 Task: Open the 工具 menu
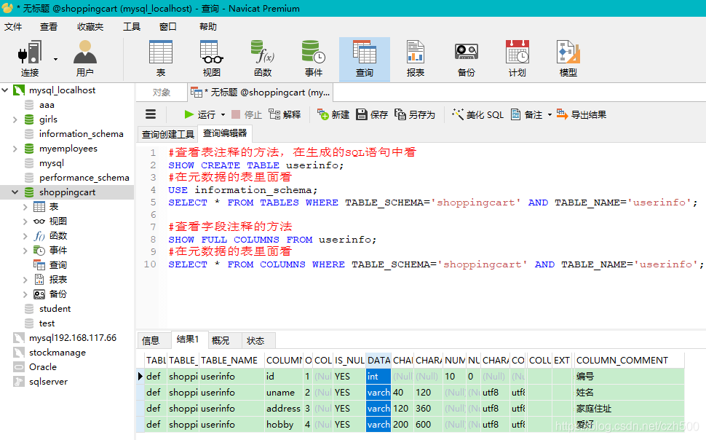tap(131, 26)
